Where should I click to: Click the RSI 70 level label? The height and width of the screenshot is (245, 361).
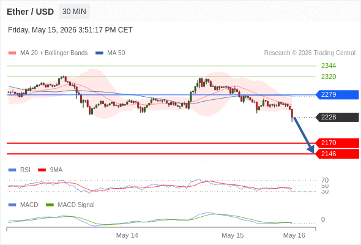[x=325, y=180]
